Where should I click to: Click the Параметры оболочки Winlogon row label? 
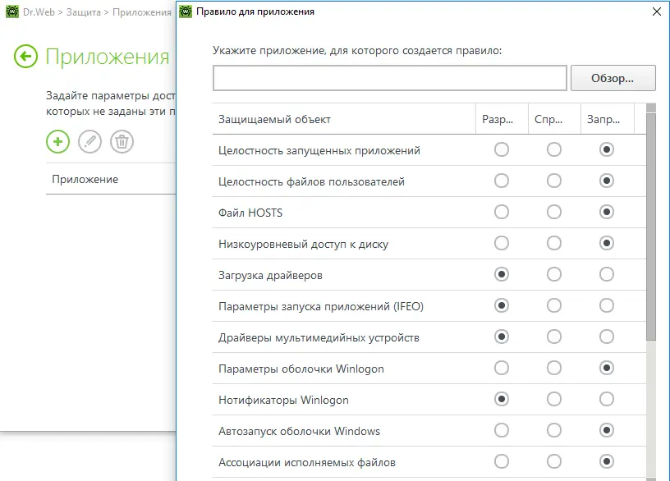[301, 369]
